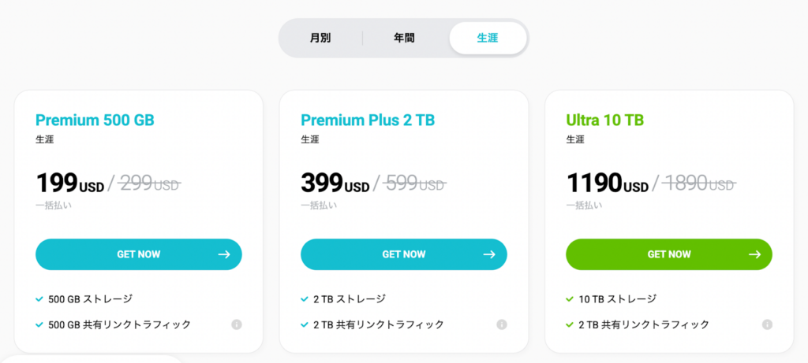This screenshot has width=808, height=363.
Task: Click the Premium Plus 2 TB plan title
Action: [x=368, y=120]
